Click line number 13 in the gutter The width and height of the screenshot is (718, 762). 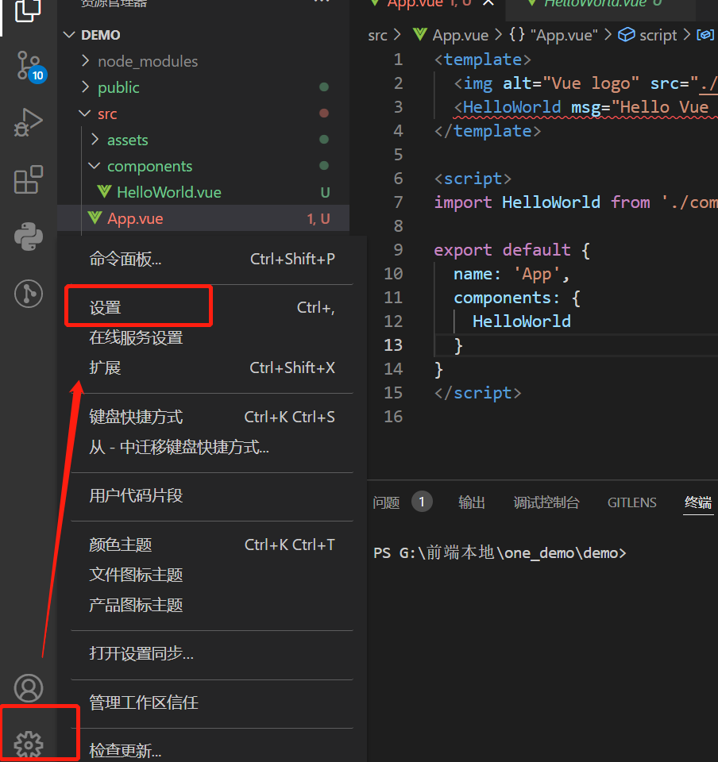tap(393, 345)
